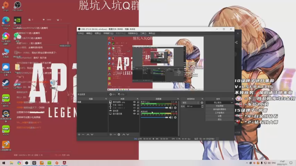The image size is (296, 166).
Task: Open OBS Studio desktop shortcut
Action: click(17, 6)
